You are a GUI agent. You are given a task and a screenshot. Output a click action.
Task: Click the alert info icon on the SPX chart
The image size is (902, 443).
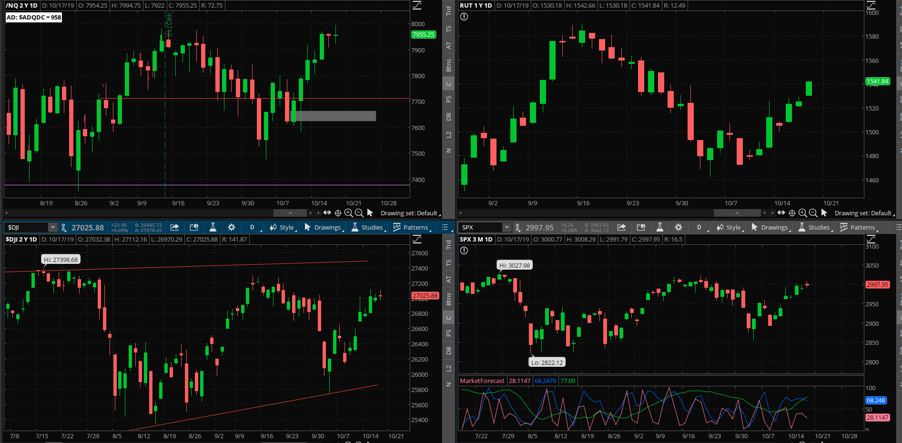tap(464, 251)
